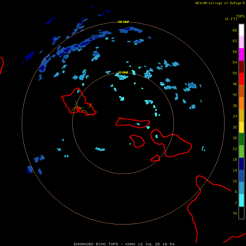The image size is (246, 246).
Task: Click the yellow 34 kft legend swatch
Action: [241, 127]
